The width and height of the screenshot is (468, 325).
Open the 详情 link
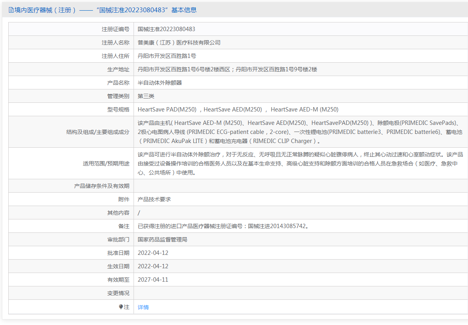[x=143, y=307]
